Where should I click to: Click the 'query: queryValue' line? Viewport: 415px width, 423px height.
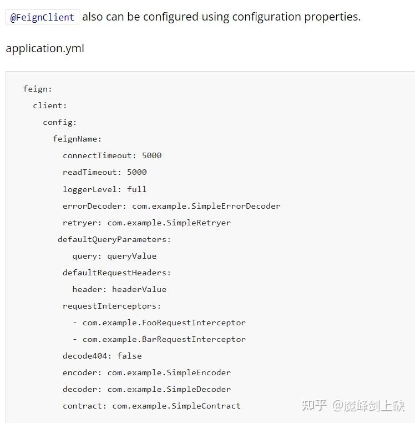tap(114, 256)
